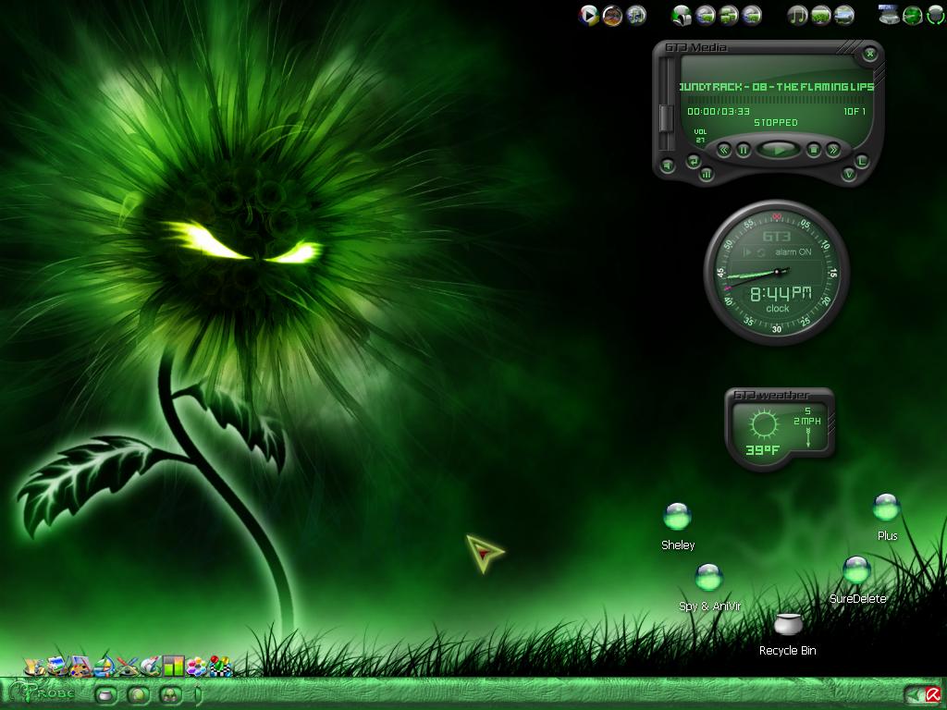The height and width of the screenshot is (710, 947).
Task: Go to previous track in GT3 Media
Action: [724, 149]
